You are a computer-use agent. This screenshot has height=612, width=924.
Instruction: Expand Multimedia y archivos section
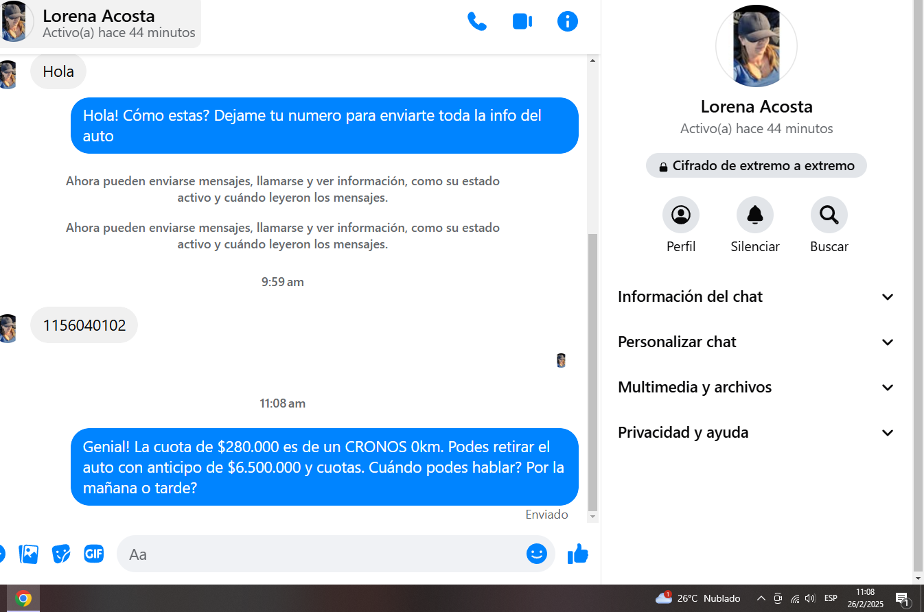[x=756, y=387]
